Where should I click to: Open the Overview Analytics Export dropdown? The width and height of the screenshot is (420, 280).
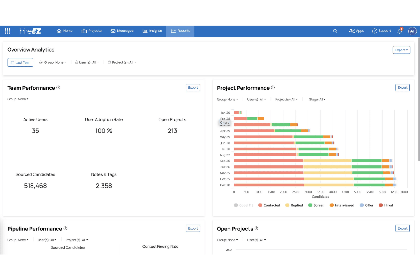click(401, 50)
